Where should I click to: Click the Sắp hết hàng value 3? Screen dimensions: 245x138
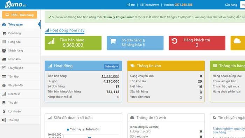pos(201,92)
